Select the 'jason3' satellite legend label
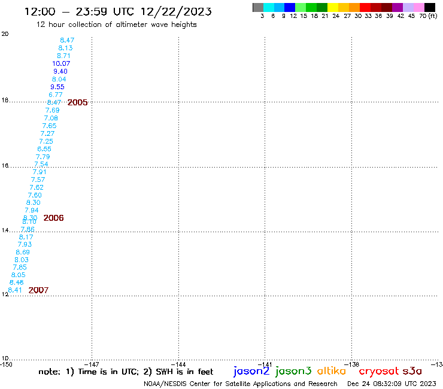The image size is (443, 389). click(293, 371)
